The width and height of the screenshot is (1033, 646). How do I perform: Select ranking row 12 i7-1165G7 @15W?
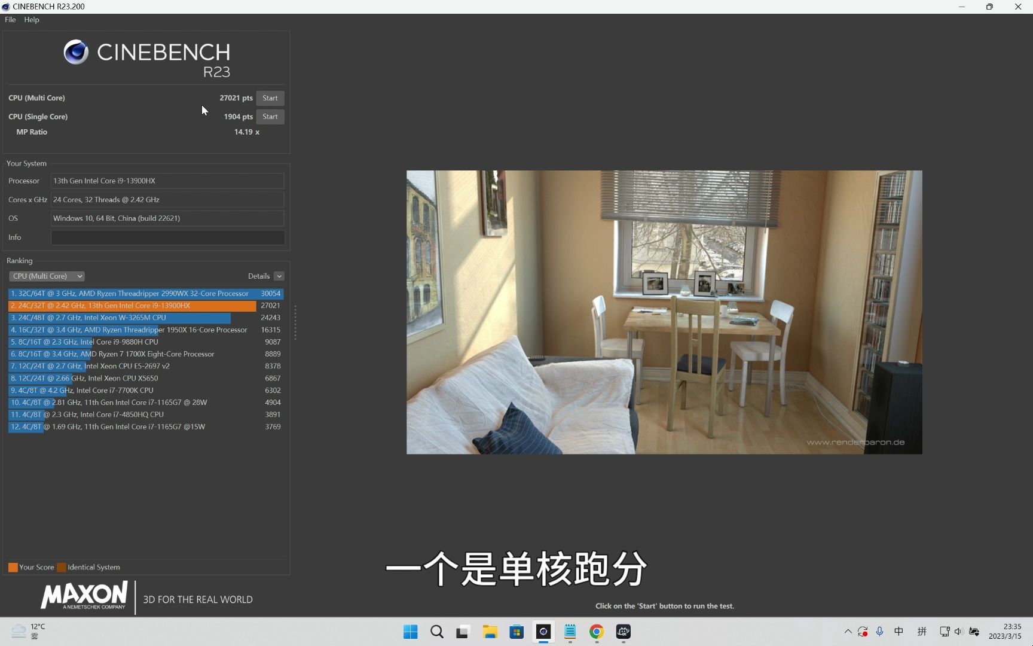[x=146, y=427]
